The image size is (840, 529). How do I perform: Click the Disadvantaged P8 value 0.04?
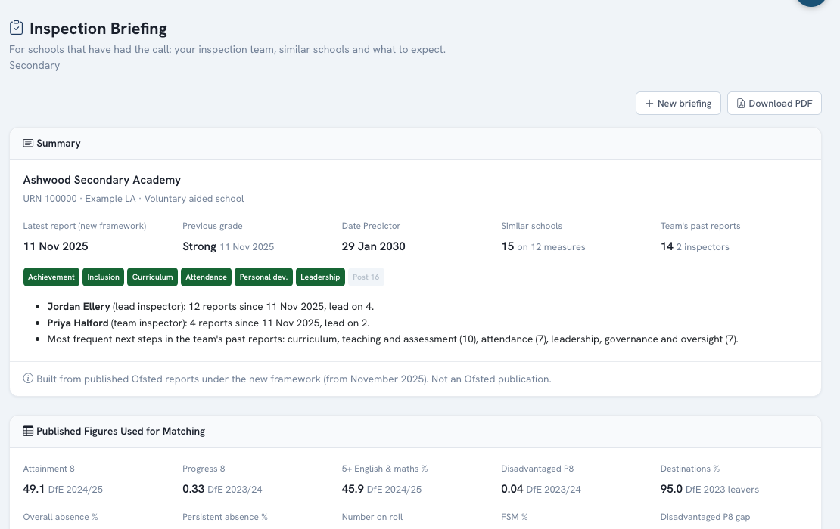coord(512,489)
